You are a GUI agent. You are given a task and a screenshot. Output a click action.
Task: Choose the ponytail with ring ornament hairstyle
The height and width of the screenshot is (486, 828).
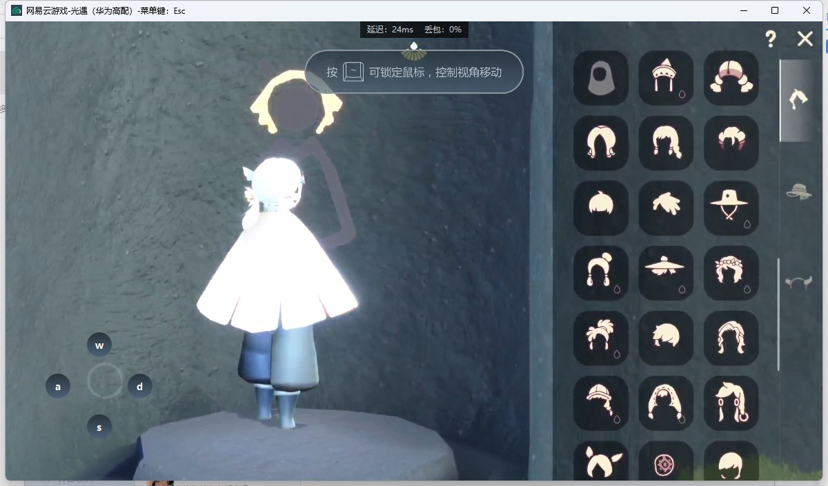pos(731,403)
